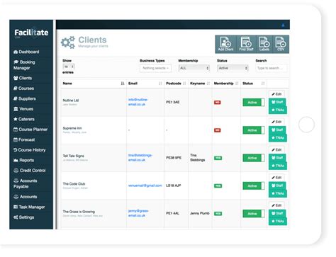336x257 pixels.
Task: Navigate to Venues
Action: [x=23, y=109]
